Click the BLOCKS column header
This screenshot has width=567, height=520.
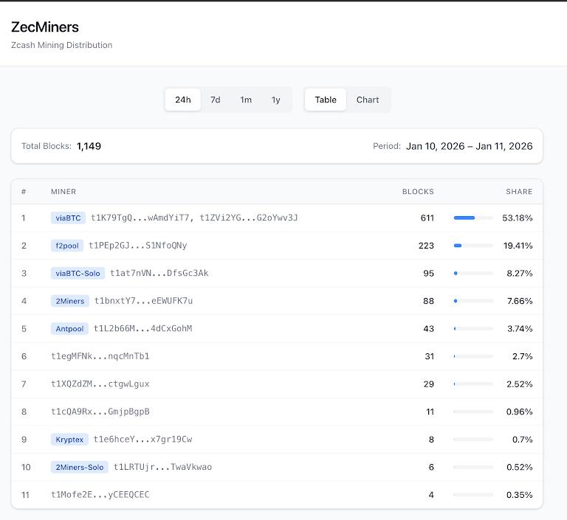(x=418, y=192)
